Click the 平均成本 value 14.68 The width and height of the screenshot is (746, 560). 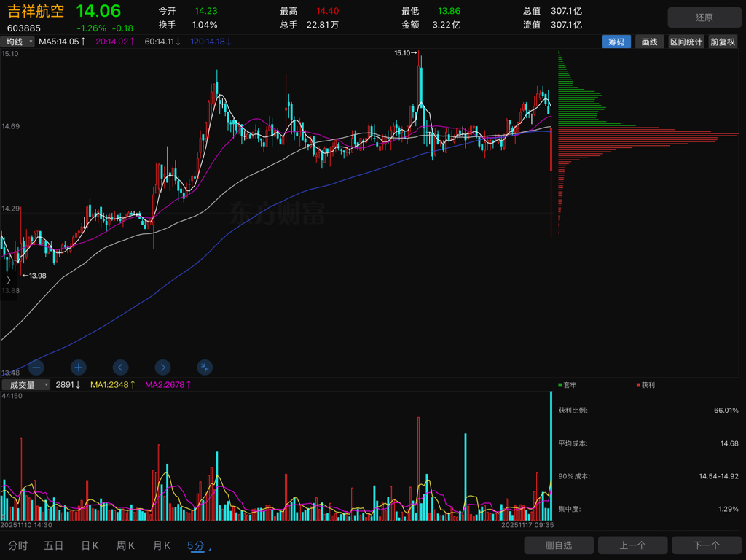729,443
